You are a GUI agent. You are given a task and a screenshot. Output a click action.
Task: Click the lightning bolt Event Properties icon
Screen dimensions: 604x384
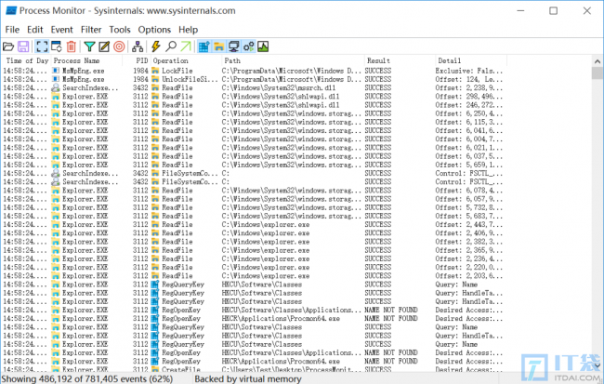coord(155,46)
